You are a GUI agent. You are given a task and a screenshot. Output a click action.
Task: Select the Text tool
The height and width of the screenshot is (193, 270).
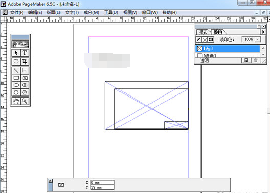25,53
